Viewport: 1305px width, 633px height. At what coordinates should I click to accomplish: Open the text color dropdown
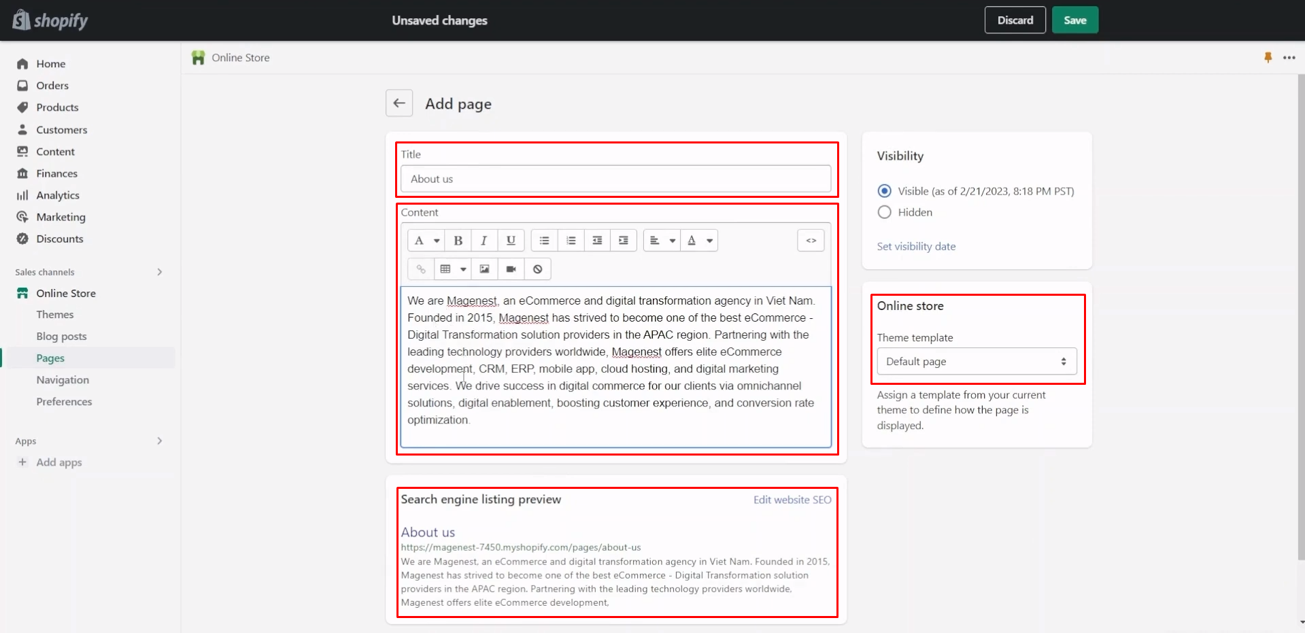pos(700,240)
